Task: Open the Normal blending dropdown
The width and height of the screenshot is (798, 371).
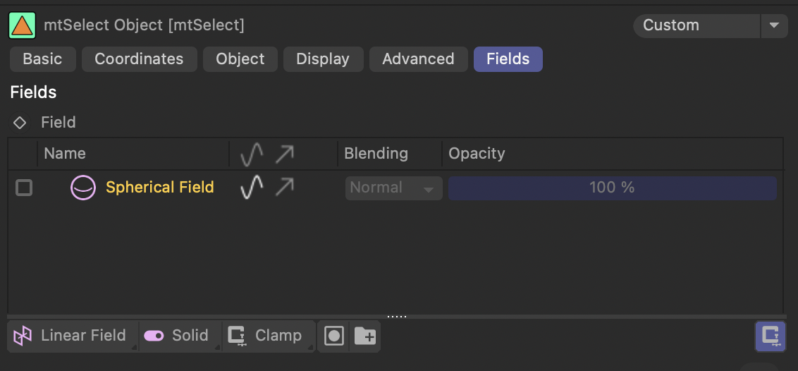Action: (x=393, y=188)
